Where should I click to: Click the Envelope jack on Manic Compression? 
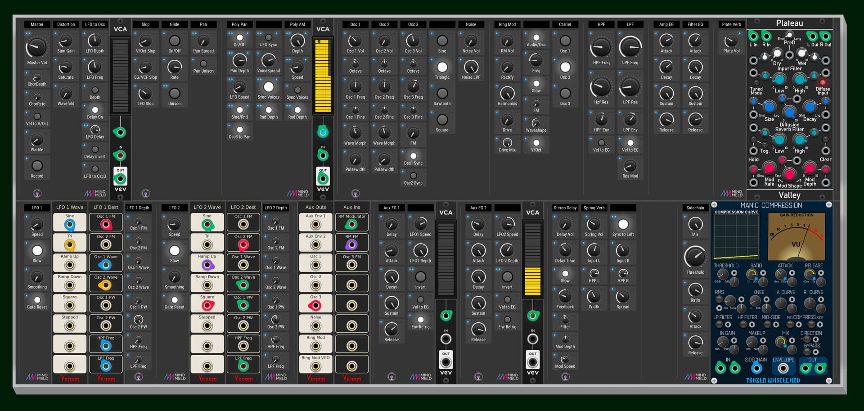click(783, 368)
